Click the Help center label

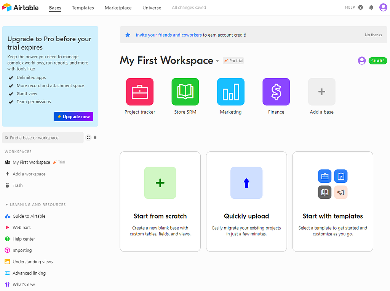tap(24, 239)
